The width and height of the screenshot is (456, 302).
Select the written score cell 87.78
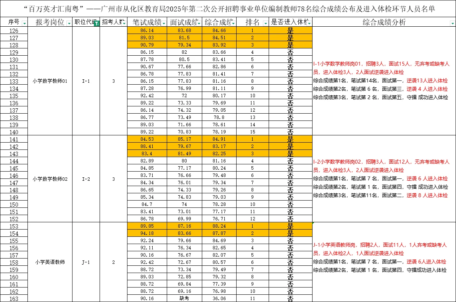(147, 59)
